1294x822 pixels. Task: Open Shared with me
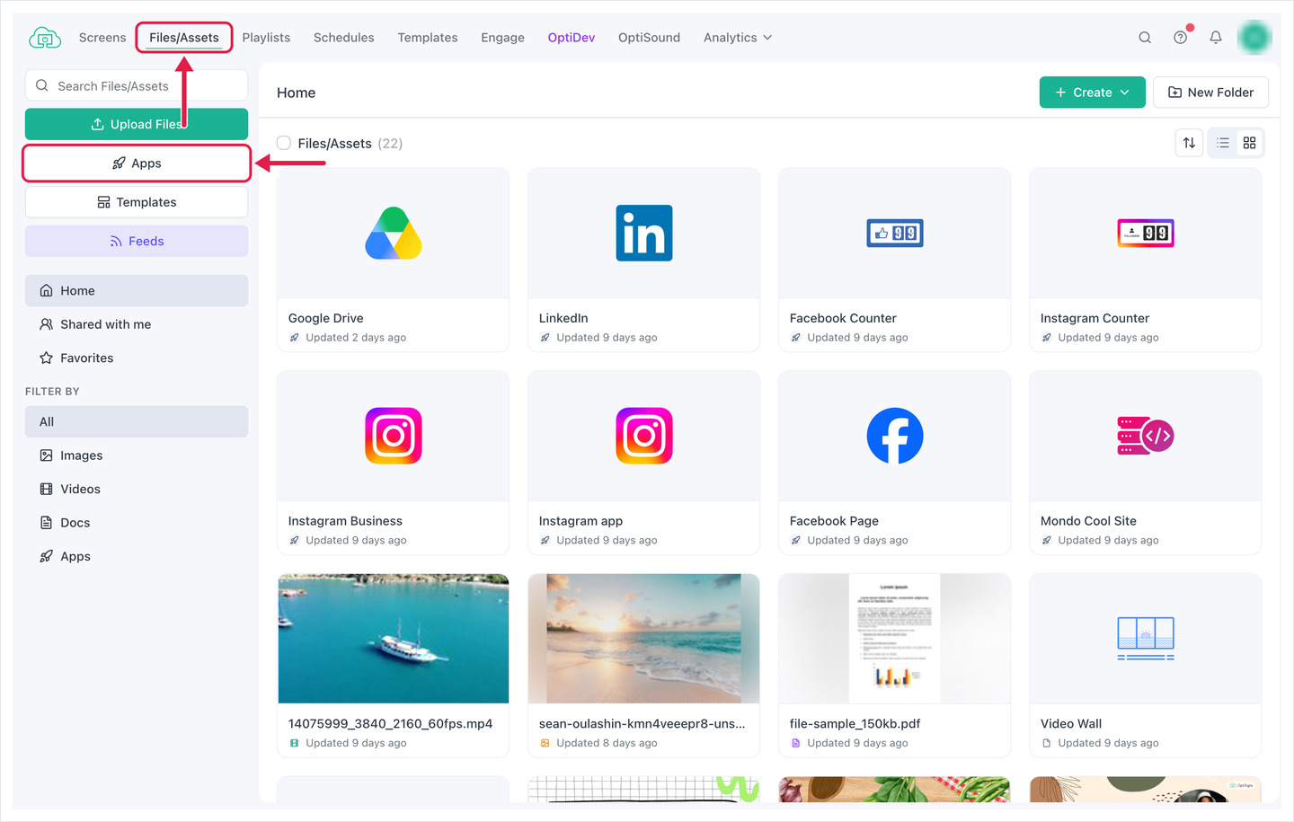137,324
